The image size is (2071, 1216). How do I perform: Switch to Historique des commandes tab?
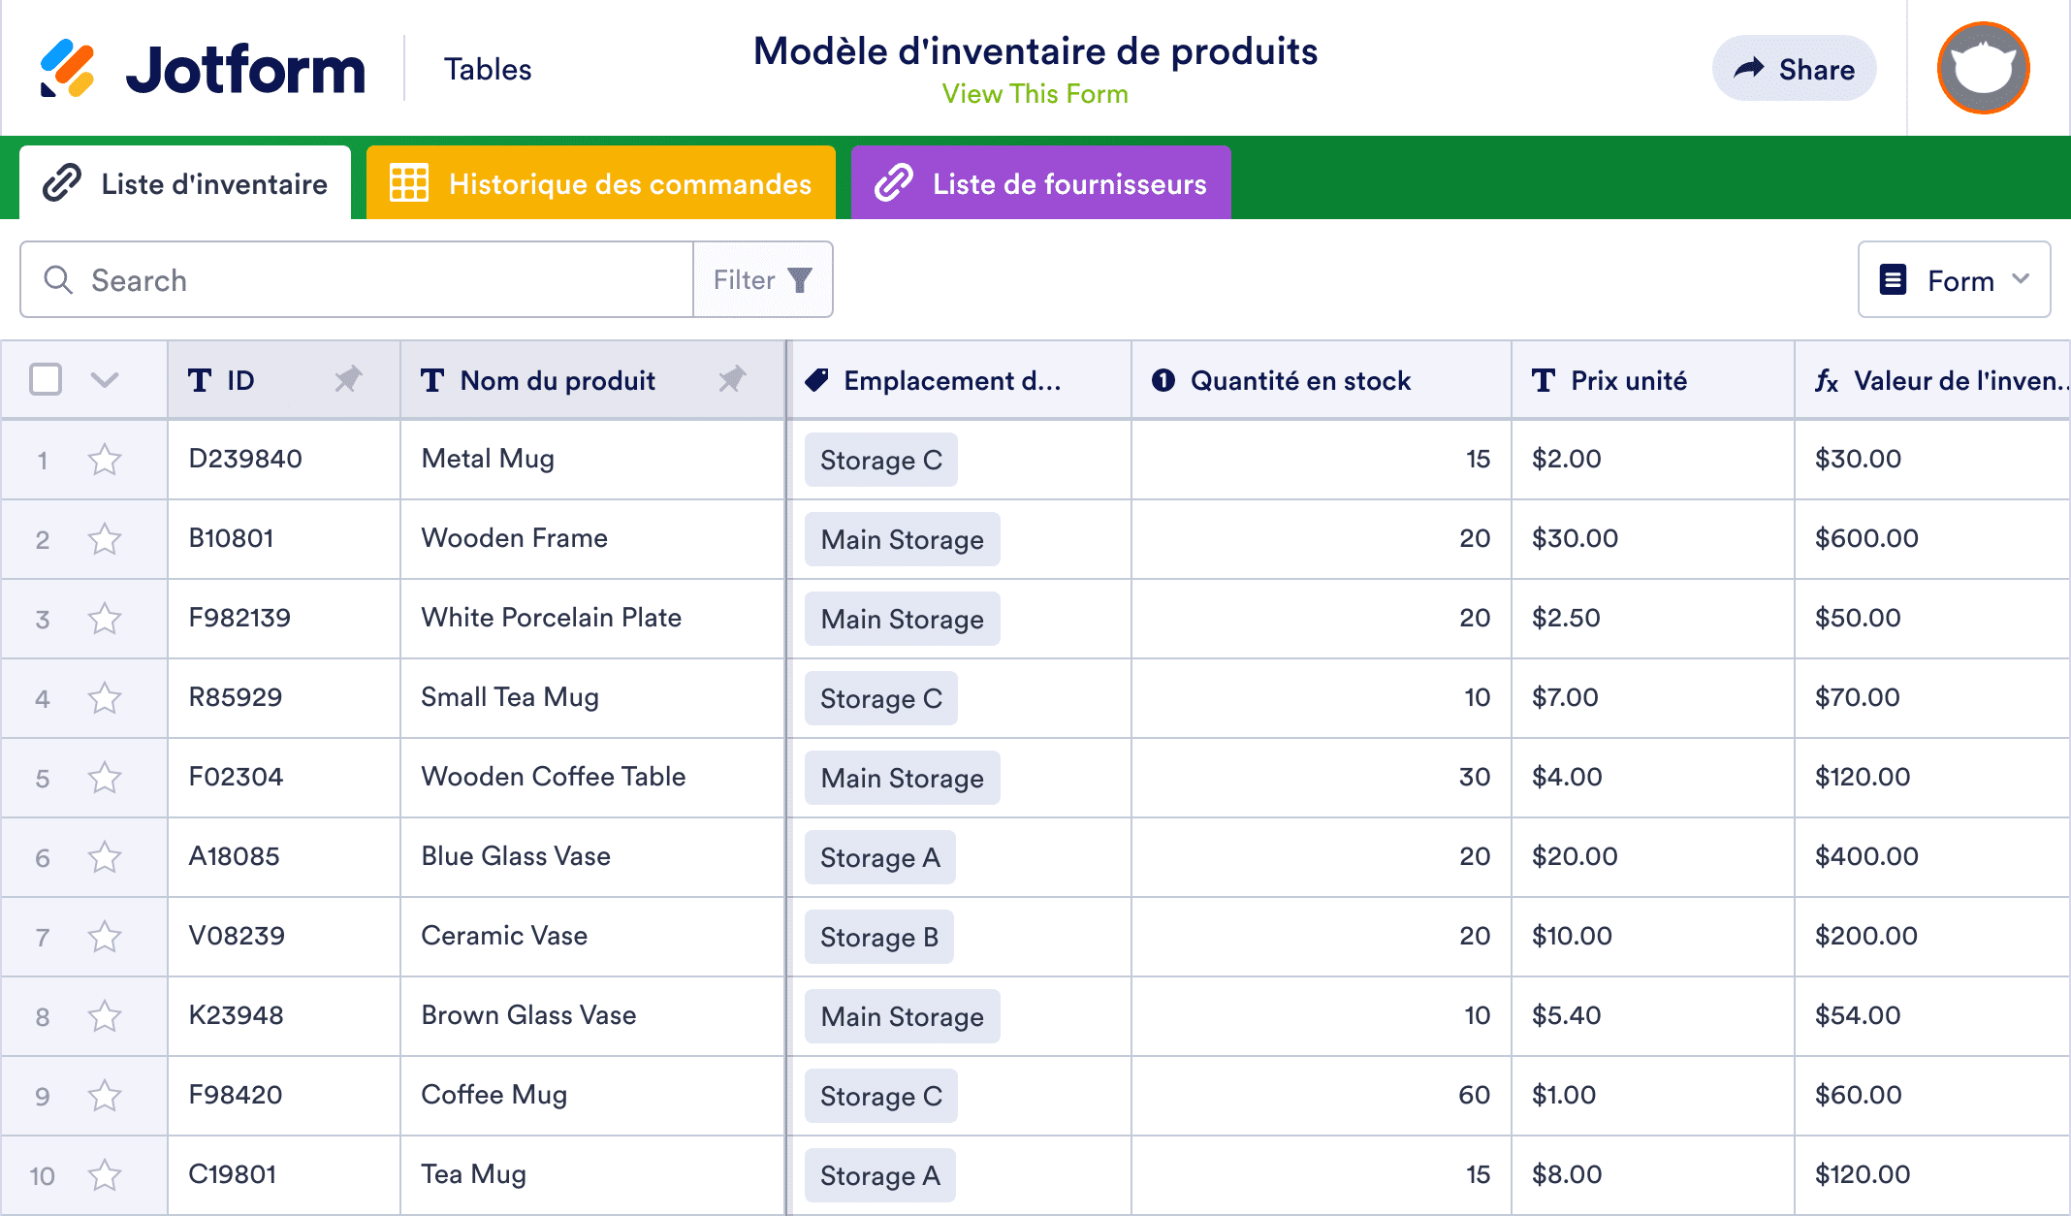[x=601, y=183]
